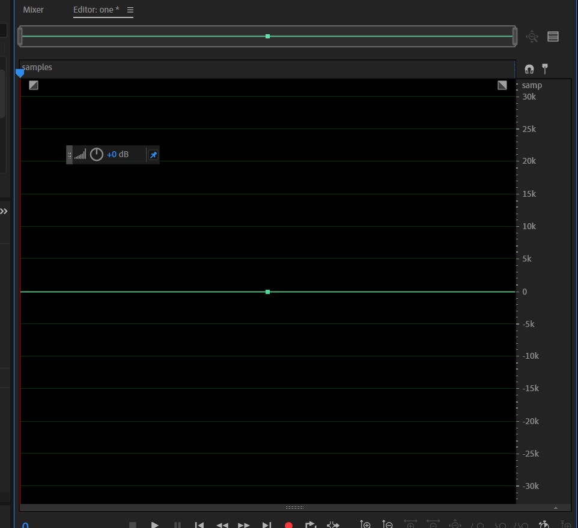578x528 pixels.
Task: Move playhead to previous marker
Action: coord(199,524)
